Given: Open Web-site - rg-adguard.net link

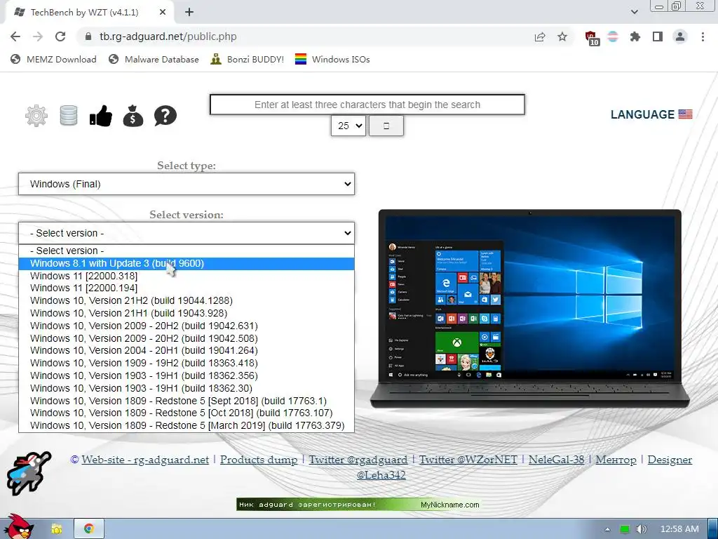Looking at the screenshot, I should 145,459.
